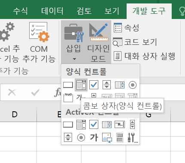Insert Form Control combo box (콤보 상자)
The height and width of the screenshot is (163, 185).
click(81, 85)
